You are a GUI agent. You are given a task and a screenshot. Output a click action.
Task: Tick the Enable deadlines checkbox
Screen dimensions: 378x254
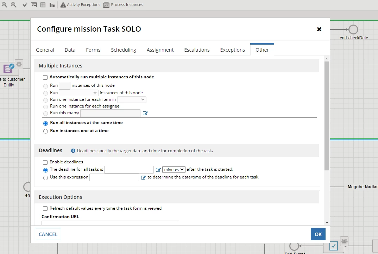[x=45, y=162]
